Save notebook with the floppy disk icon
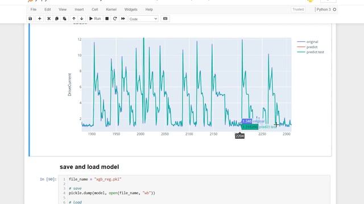This screenshot has height=204, width=364. tap(30, 19)
